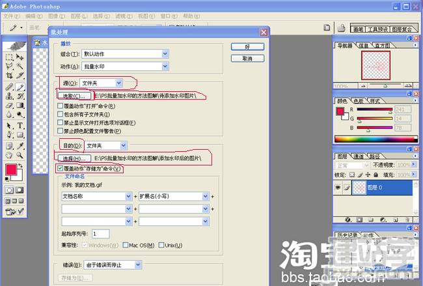Viewport: 423px width, 286px height.
Task: Open the 动作 action dropdown
Action: (165, 66)
